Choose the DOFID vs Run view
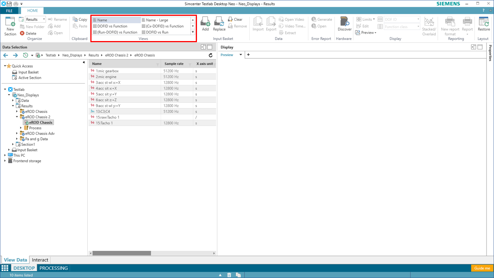 coord(157,32)
